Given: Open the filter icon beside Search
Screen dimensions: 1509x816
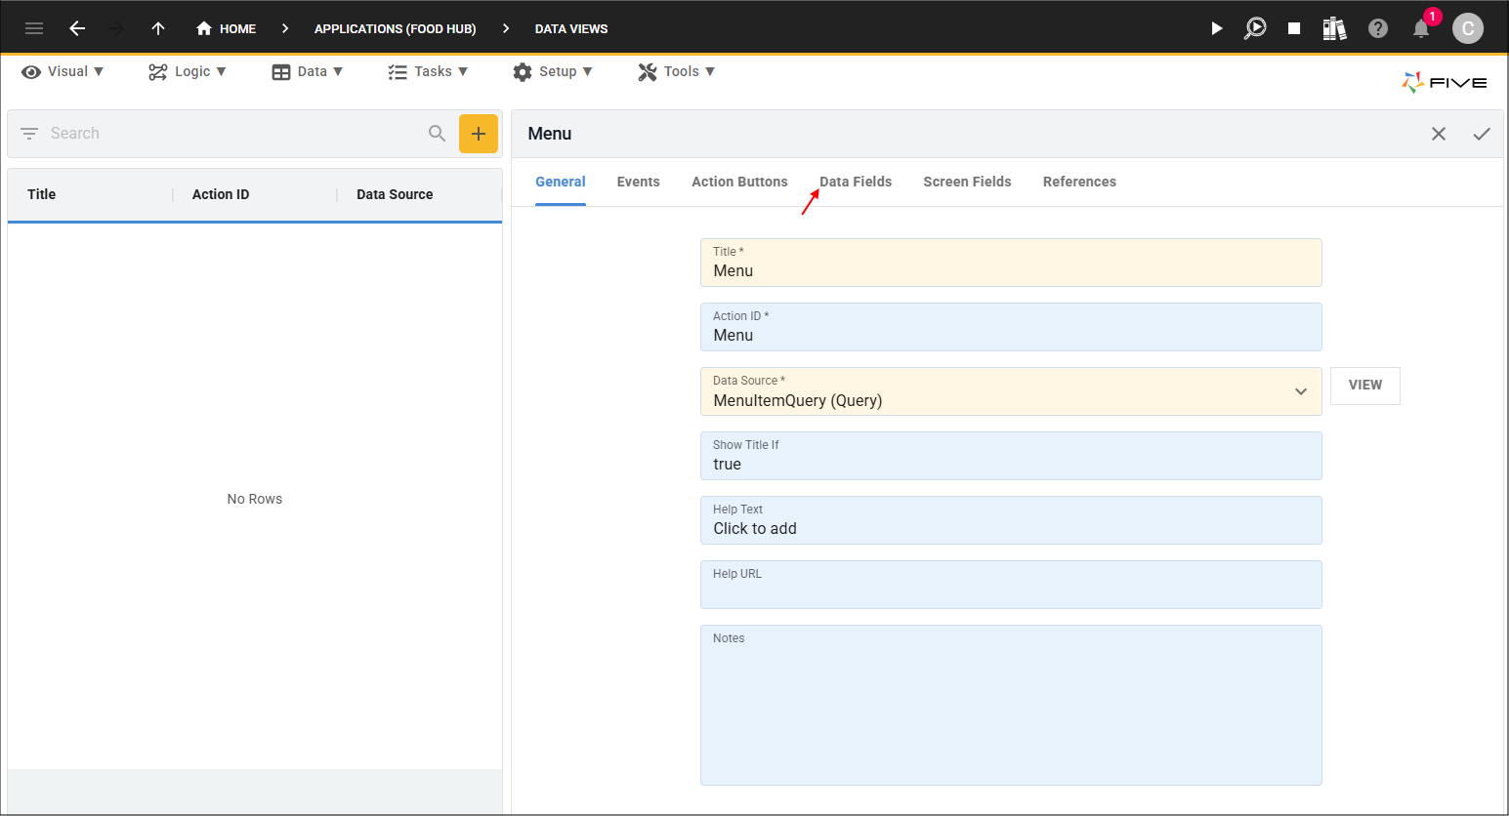Looking at the screenshot, I should 29,133.
